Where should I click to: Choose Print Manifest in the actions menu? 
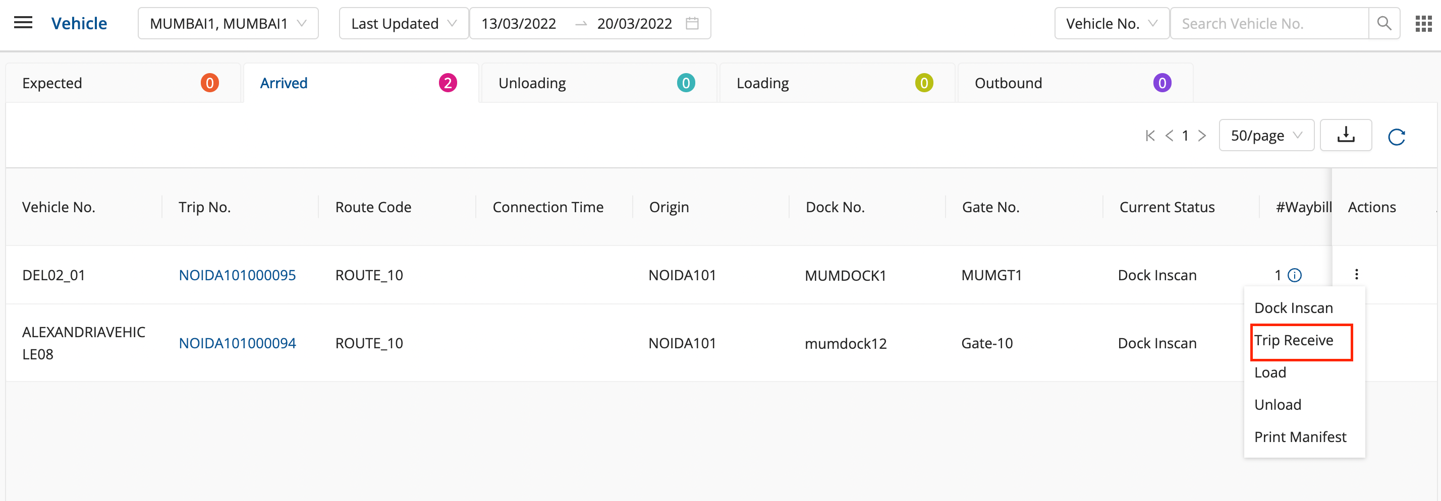click(x=1300, y=437)
